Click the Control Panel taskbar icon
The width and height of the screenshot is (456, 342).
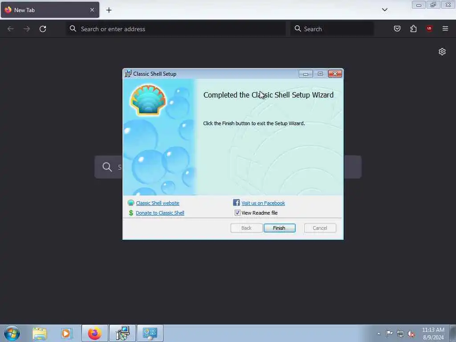pyautogui.click(x=150, y=333)
